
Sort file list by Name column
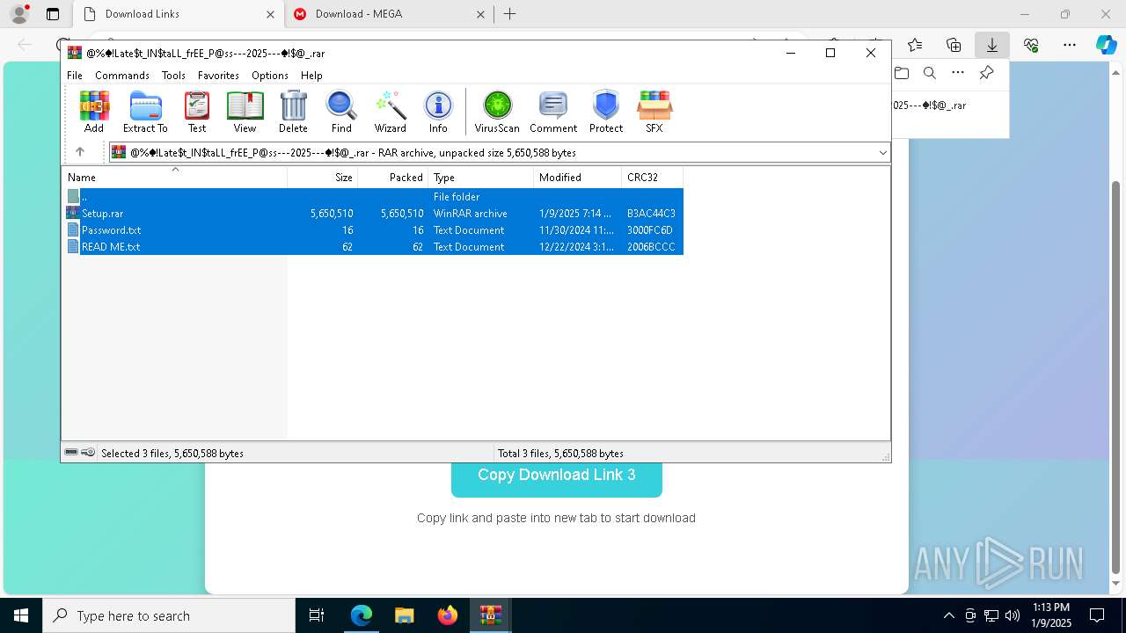pos(174,177)
